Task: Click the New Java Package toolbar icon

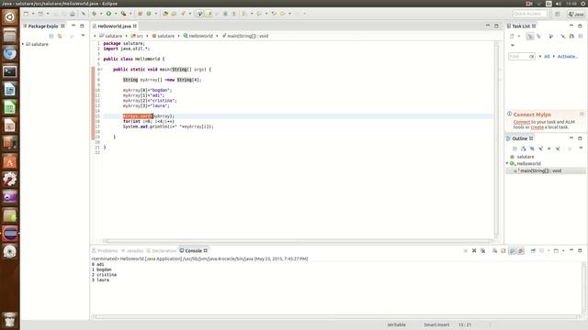Action: pyautogui.click(x=140, y=14)
